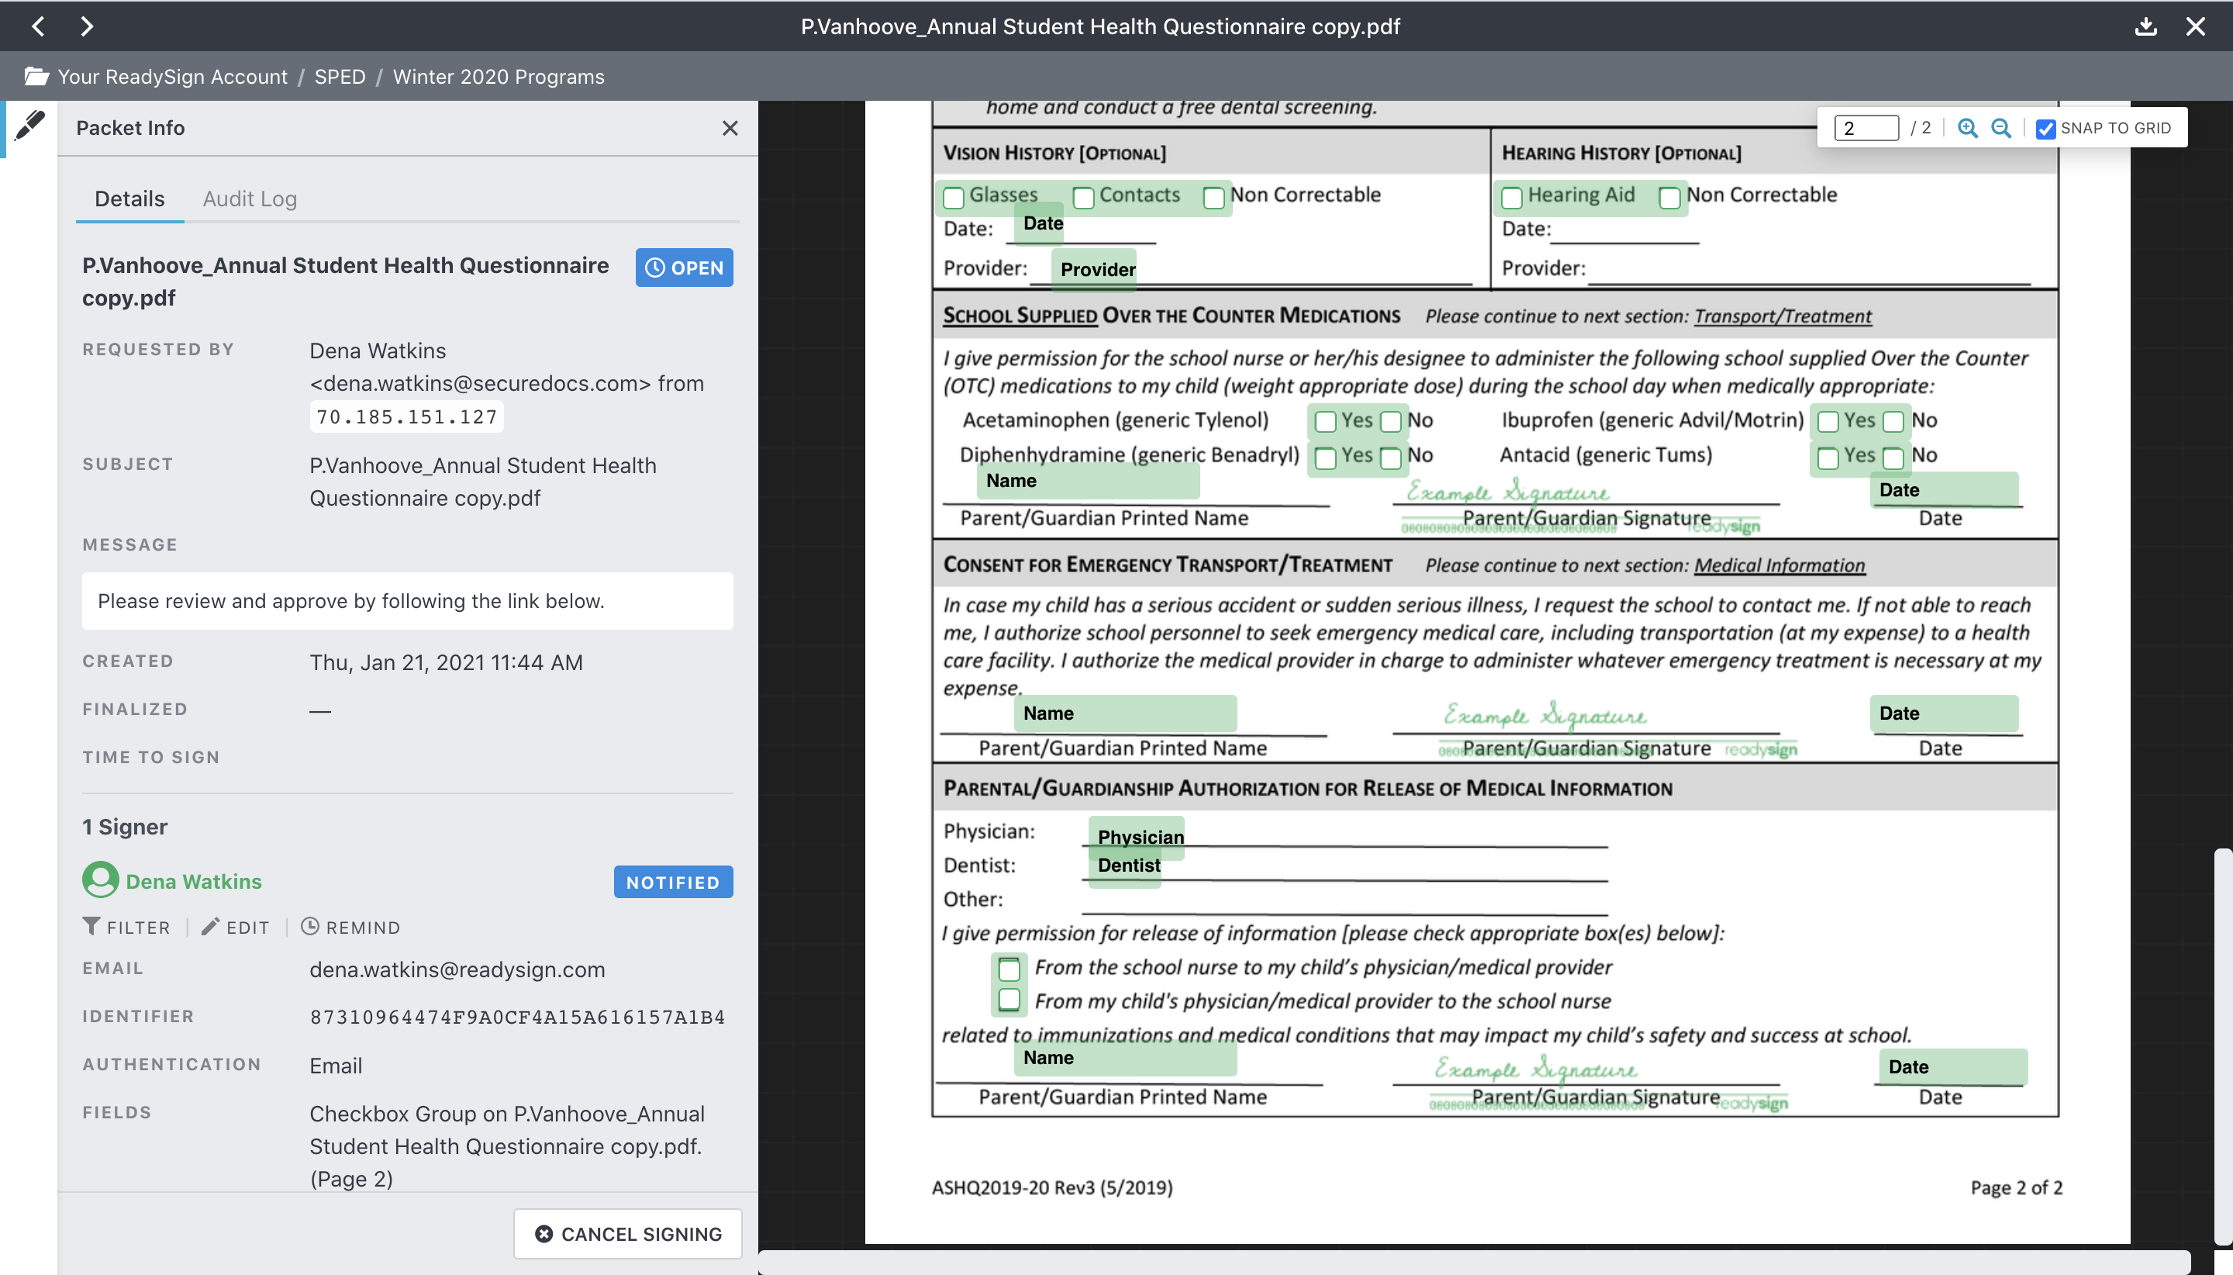
Task: Click the signer avatar icon
Action: 101,880
